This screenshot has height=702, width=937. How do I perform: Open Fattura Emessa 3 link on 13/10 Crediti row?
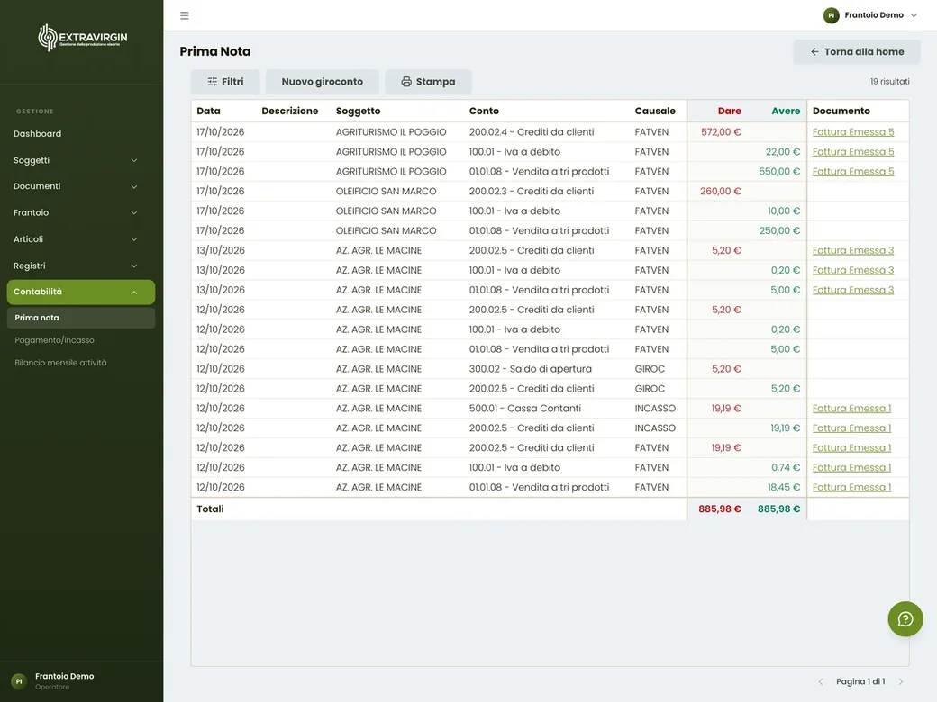click(852, 250)
